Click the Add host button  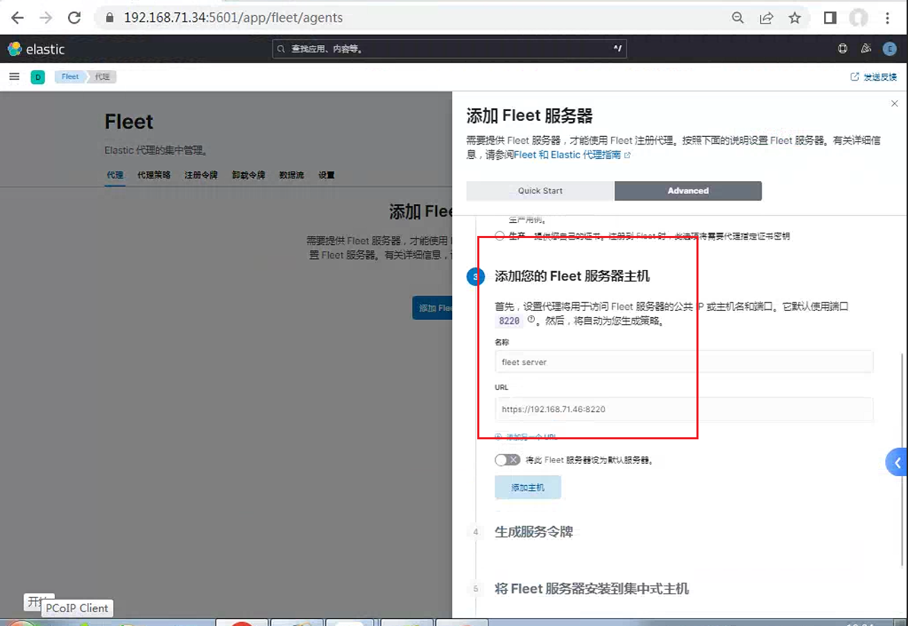tap(528, 488)
